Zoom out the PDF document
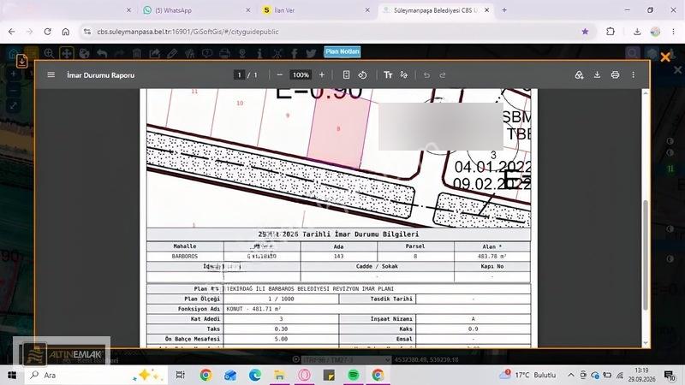This screenshot has height=385, width=685. coord(280,75)
